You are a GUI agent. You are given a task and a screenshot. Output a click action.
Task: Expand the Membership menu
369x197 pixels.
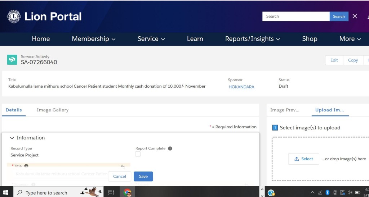point(94,39)
